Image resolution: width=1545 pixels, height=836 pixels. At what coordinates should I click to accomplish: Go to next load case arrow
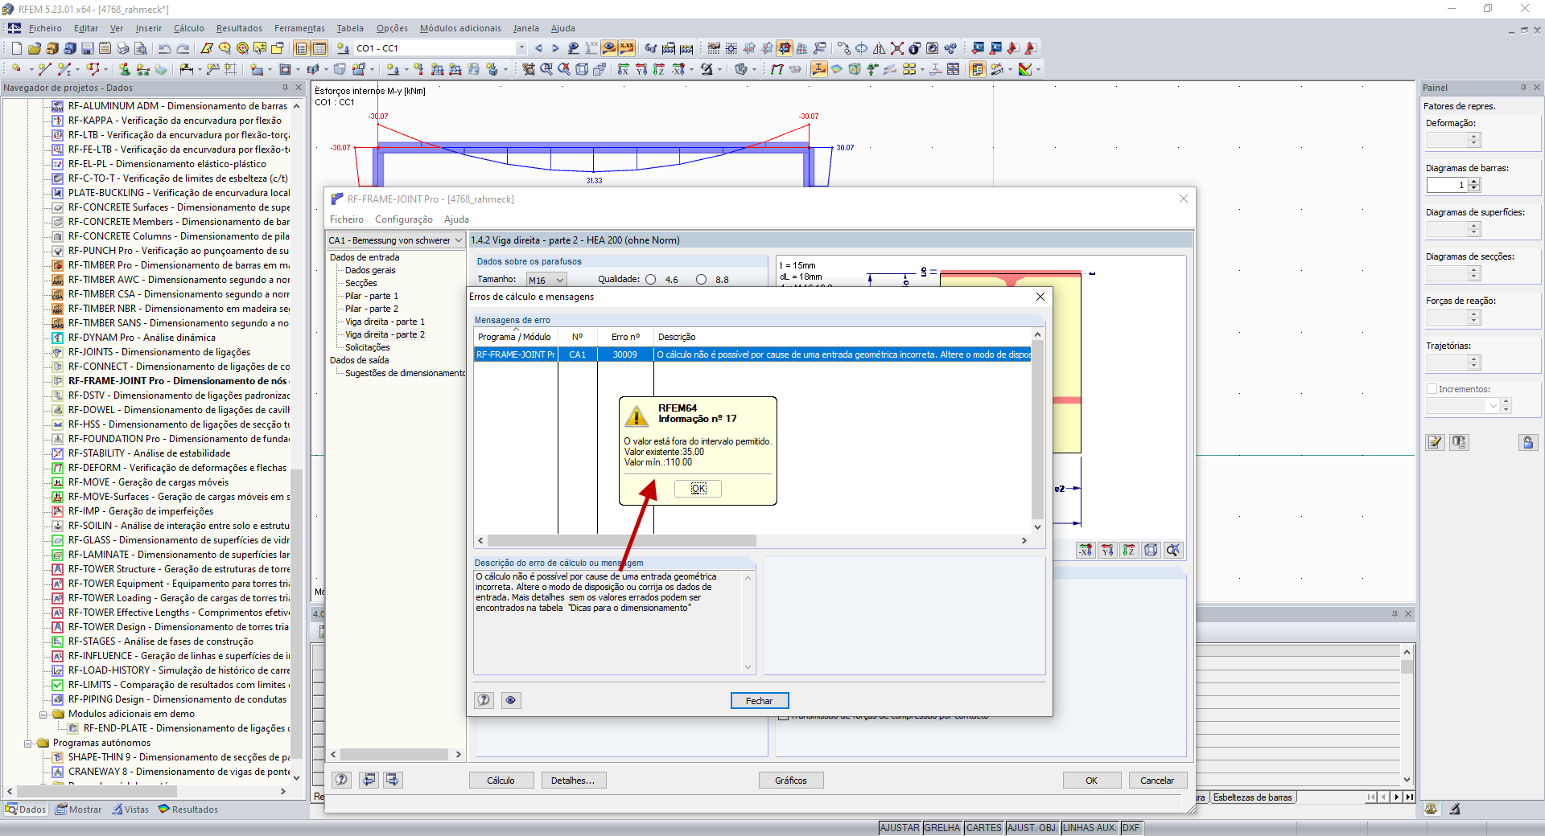tap(555, 48)
